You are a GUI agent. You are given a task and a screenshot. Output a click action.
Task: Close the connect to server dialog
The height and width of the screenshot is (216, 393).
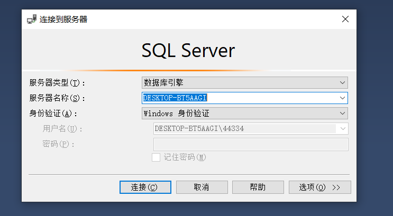(345, 19)
